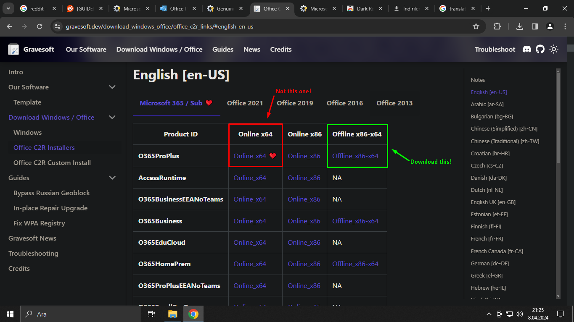This screenshot has height=322, width=574.
Task: Open Fix WPA Registry sidebar item
Action: click(x=39, y=223)
